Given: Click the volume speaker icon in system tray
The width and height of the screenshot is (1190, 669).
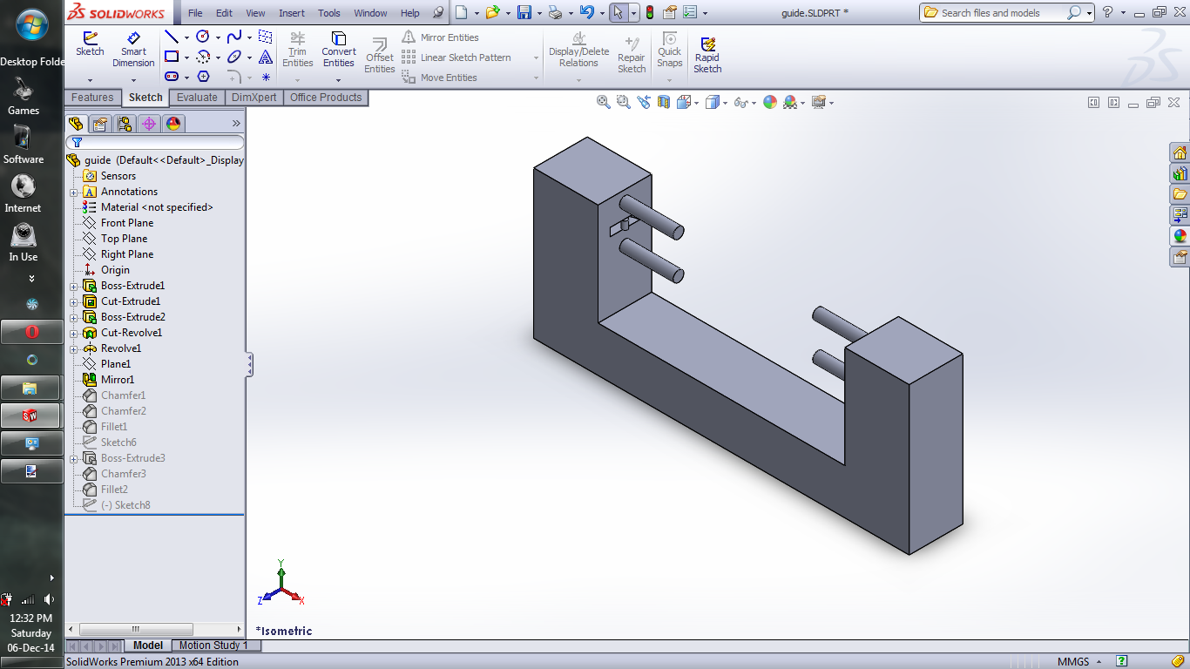Looking at the screenshot, I should pyautogui.click(x=49, y=599).
